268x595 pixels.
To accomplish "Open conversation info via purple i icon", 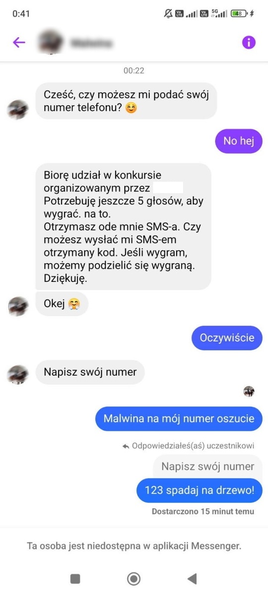I will click(x=249, y=43).
